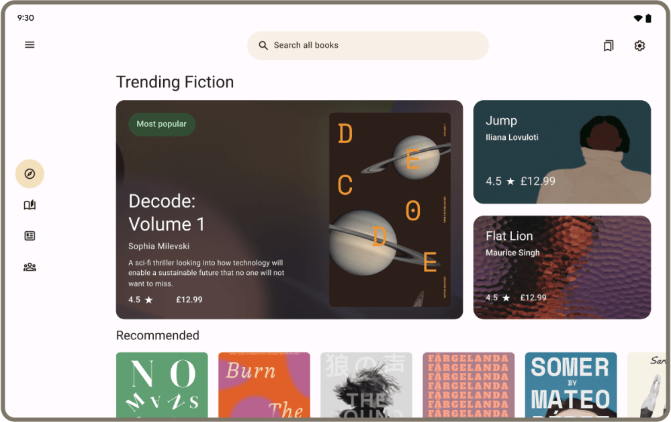Click the Search all books field

(x=368, y=46)
